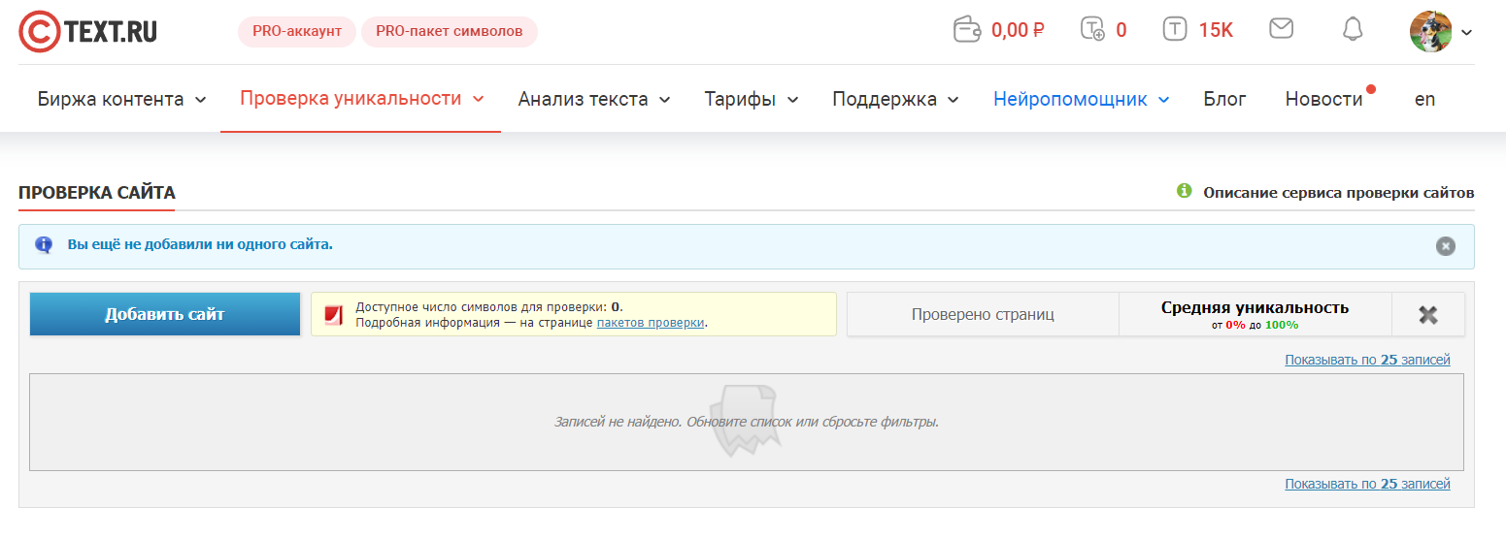This screenshot has height=538, width=1506.
Task: Dismiss the 'no sites added' notice
Action: [1446, 246]
